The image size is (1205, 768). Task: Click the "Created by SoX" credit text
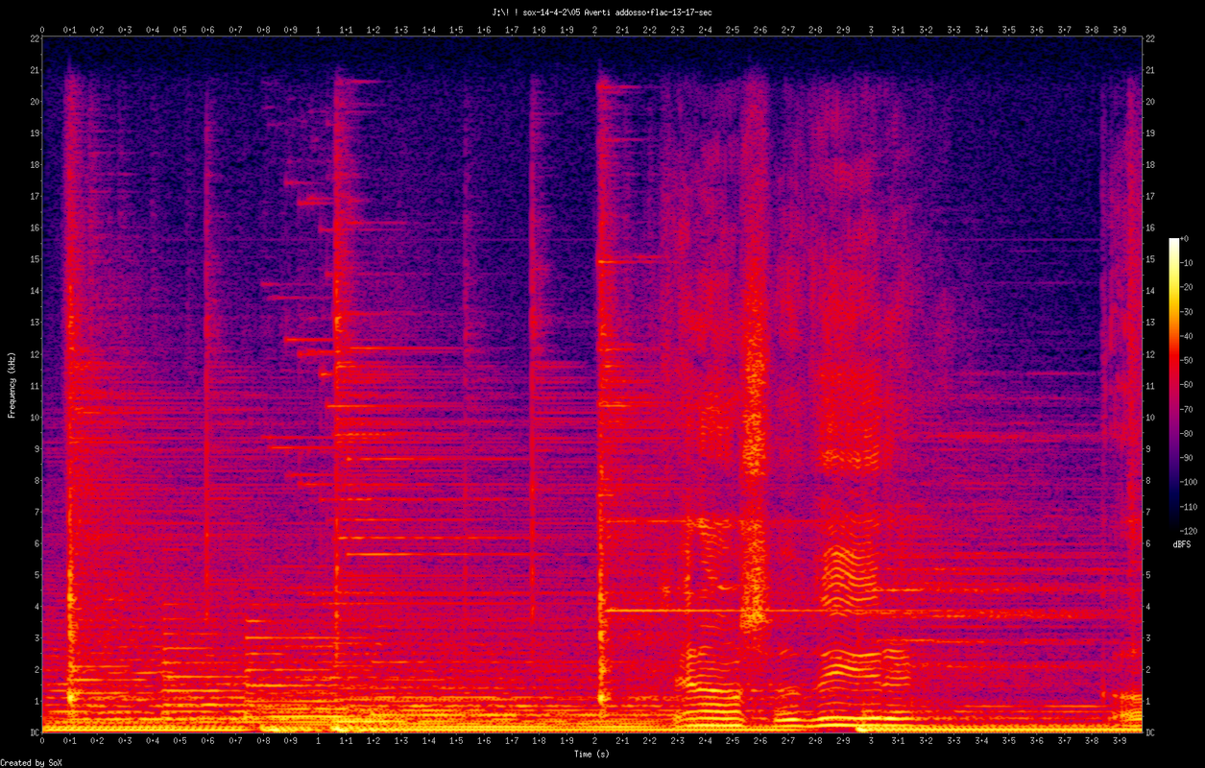pyautogui.click(x=32, y=763)
